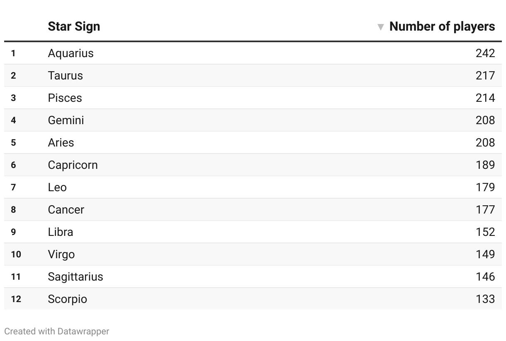
Task: Select the Aries star sign cell
Action: (61, 143)
